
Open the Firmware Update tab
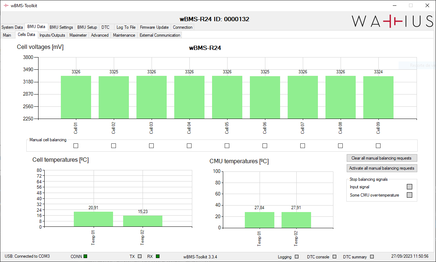point(154,27)
